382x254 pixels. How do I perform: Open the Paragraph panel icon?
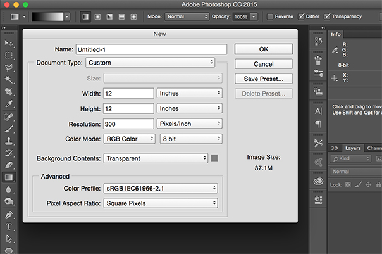coord(318,124)
